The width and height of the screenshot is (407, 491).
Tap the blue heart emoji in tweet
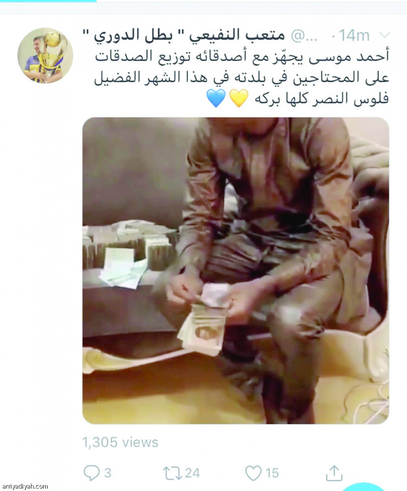coord(216,98)
